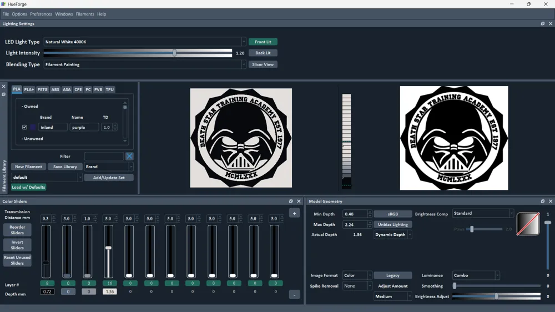Switch to Slicer View
The height and width of the screenshot is (312, 555).
pyautogui.click(x=263, y=64)
